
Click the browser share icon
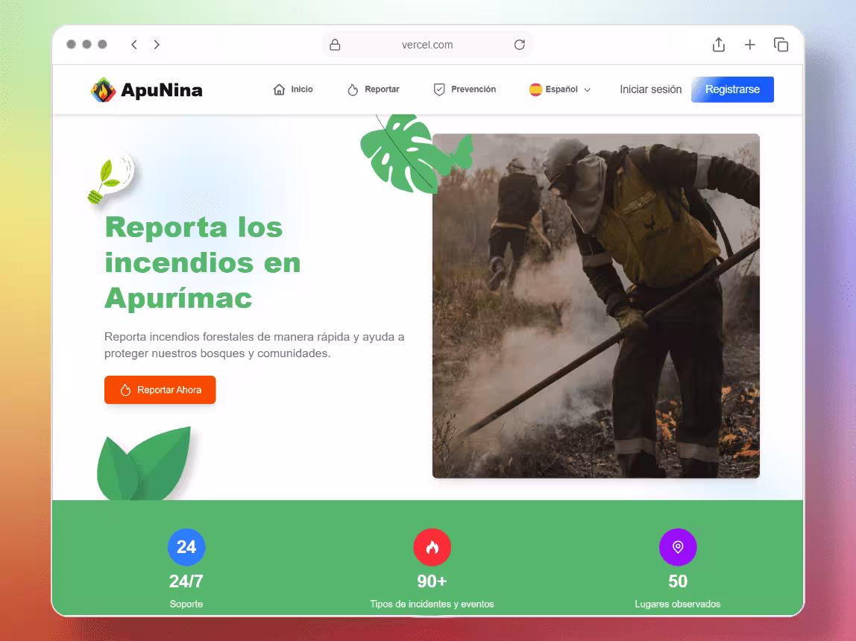point(719,45)
